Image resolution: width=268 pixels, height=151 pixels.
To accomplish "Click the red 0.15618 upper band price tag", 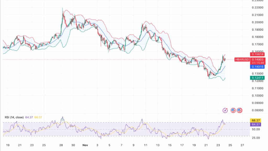I will [x=258, y=54].
